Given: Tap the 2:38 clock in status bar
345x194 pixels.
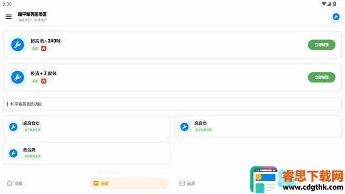Looking at the screenshot, I should (x=7, y=4).
